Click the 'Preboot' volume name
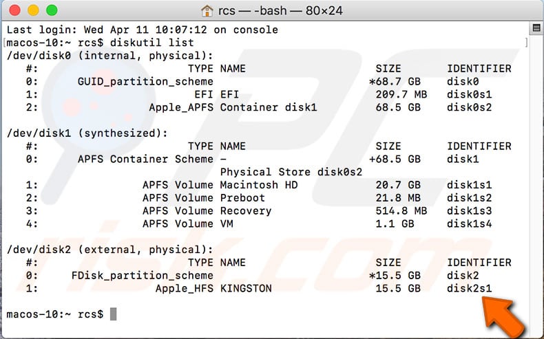The width and height of the screenshot is (544, 339). (x=242, y=198)
